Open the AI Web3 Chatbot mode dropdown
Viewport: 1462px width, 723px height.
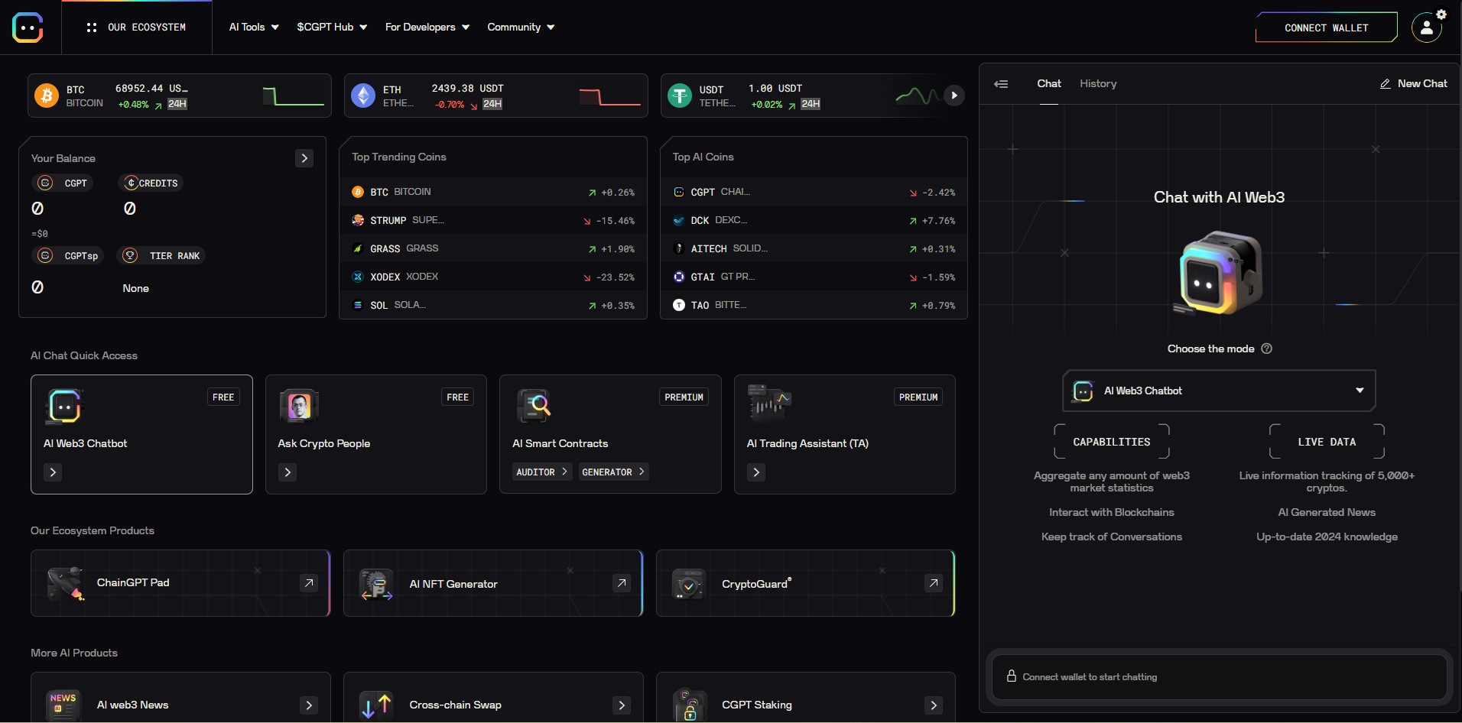point(1219,391)
